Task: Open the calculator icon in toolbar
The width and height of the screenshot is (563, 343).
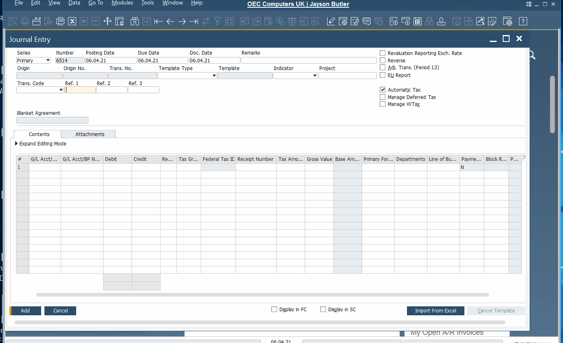Action: coord(417,22)
